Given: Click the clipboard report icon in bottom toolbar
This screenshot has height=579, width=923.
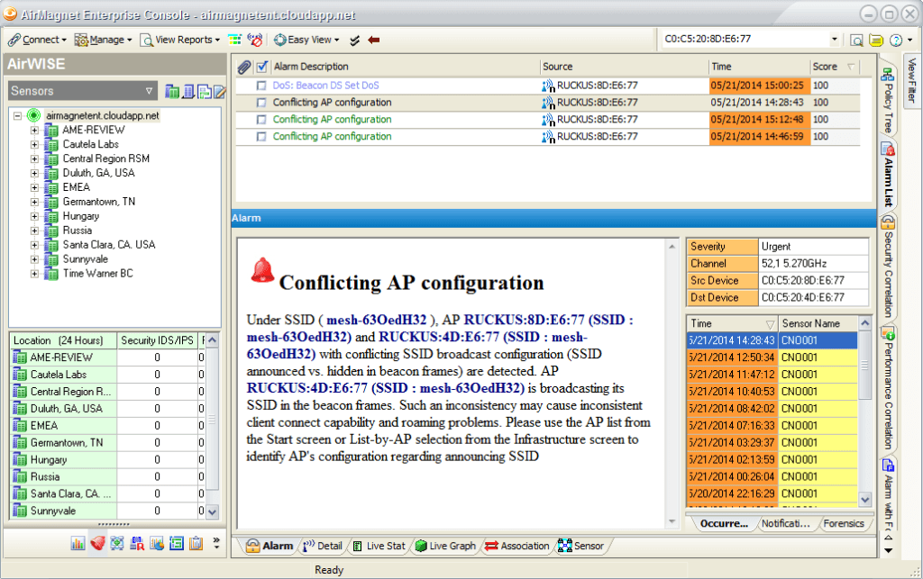Looking at the screenshot, I should click(196, 544).
